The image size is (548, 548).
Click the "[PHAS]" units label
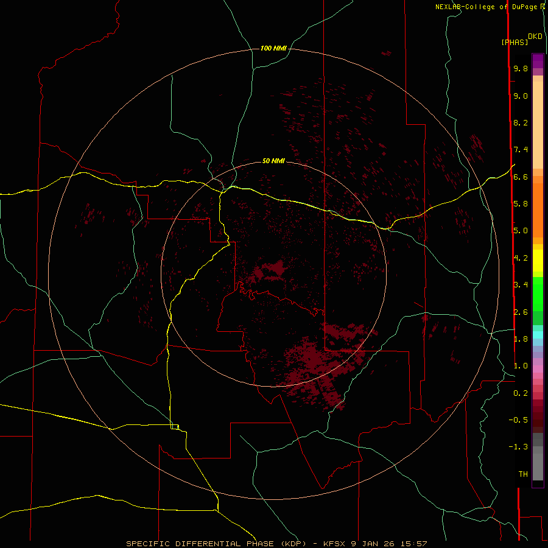point(515,42)
